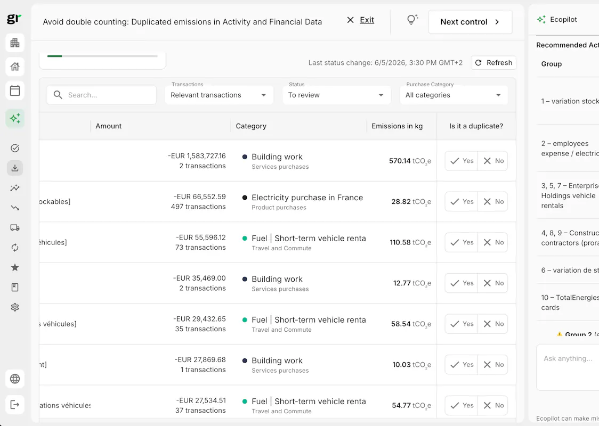This screenshot has height=426, width=599.
Task: Open the settings gear icon in the sidebar
Action: point(15,307)
